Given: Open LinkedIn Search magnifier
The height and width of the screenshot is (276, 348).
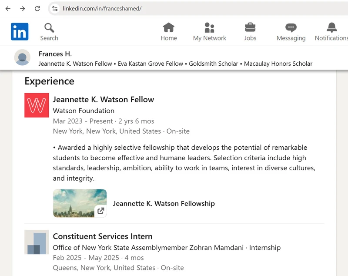Looking at the screenshot, I should [x=49, y=28].
